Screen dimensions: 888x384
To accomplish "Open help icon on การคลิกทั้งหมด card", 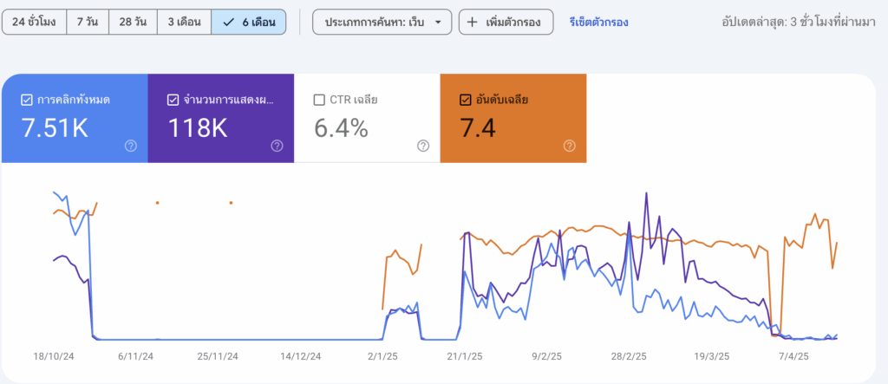I will click(x=131, y=146).
